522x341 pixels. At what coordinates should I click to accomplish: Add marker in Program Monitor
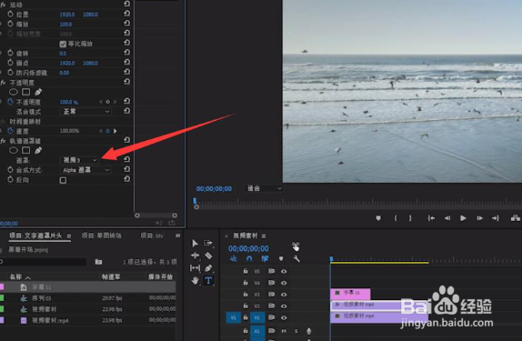click(378, 218)
